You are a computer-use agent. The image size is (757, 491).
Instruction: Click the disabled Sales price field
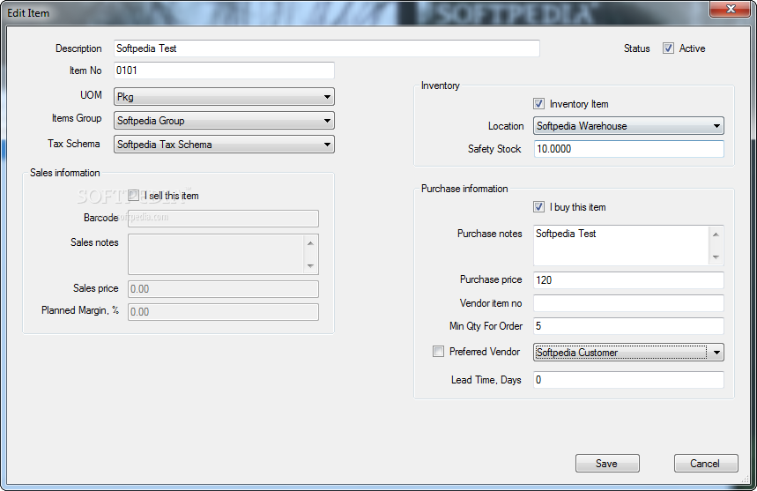coord(223,289)
